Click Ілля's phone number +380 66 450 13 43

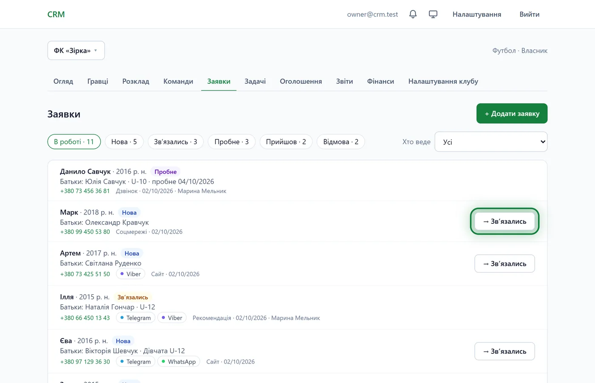(85, 318)
